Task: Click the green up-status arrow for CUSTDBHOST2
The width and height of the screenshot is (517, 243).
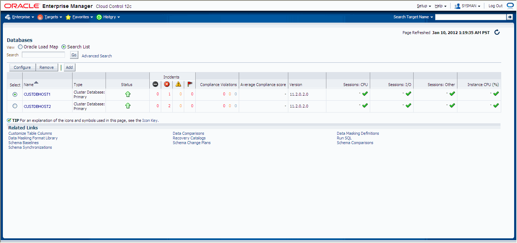Action: click(x=127, y=106)
